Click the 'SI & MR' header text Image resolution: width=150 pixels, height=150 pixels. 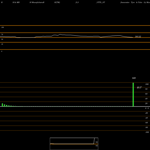point(16,2)
